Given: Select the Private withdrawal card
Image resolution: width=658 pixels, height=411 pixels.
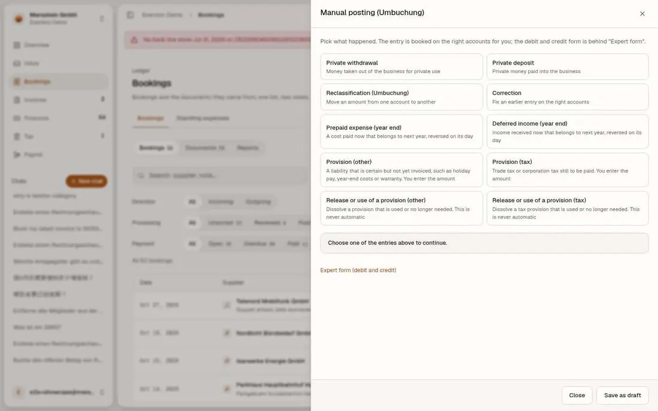Looking at the screenshot, I should pyautogui.click(x=401, y=67).
